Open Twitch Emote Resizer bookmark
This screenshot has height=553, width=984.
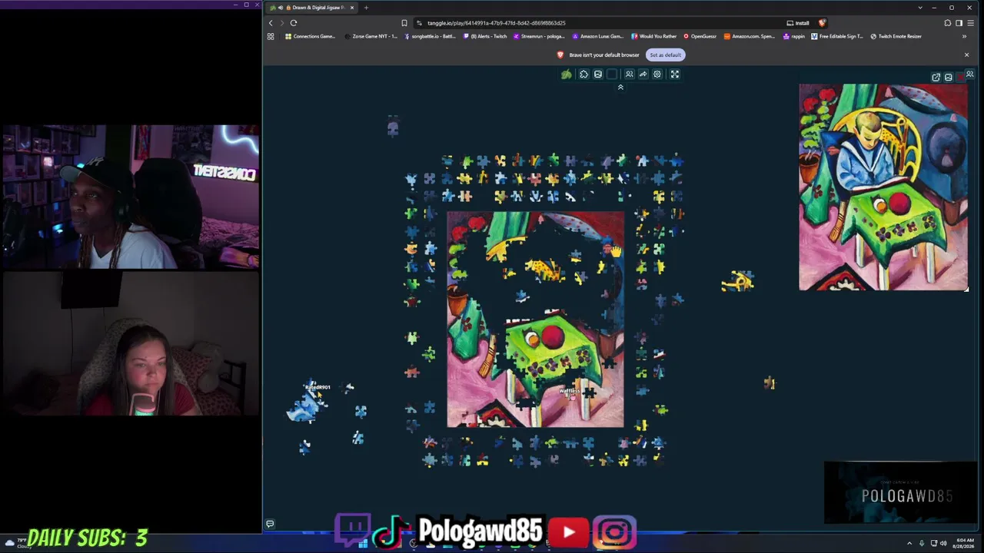[896, 36]
